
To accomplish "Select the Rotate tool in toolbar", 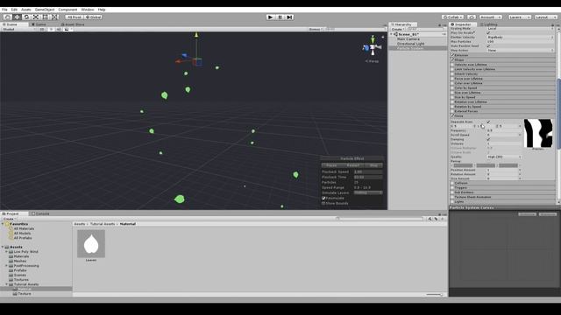I will [x=26, y=17].
